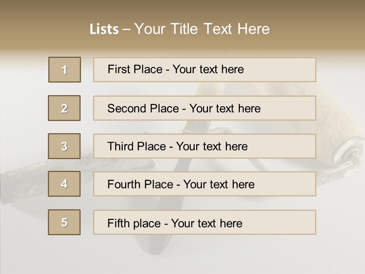365x274 pixels.
Task: Click the number 1 box
Action: [65, 70]
